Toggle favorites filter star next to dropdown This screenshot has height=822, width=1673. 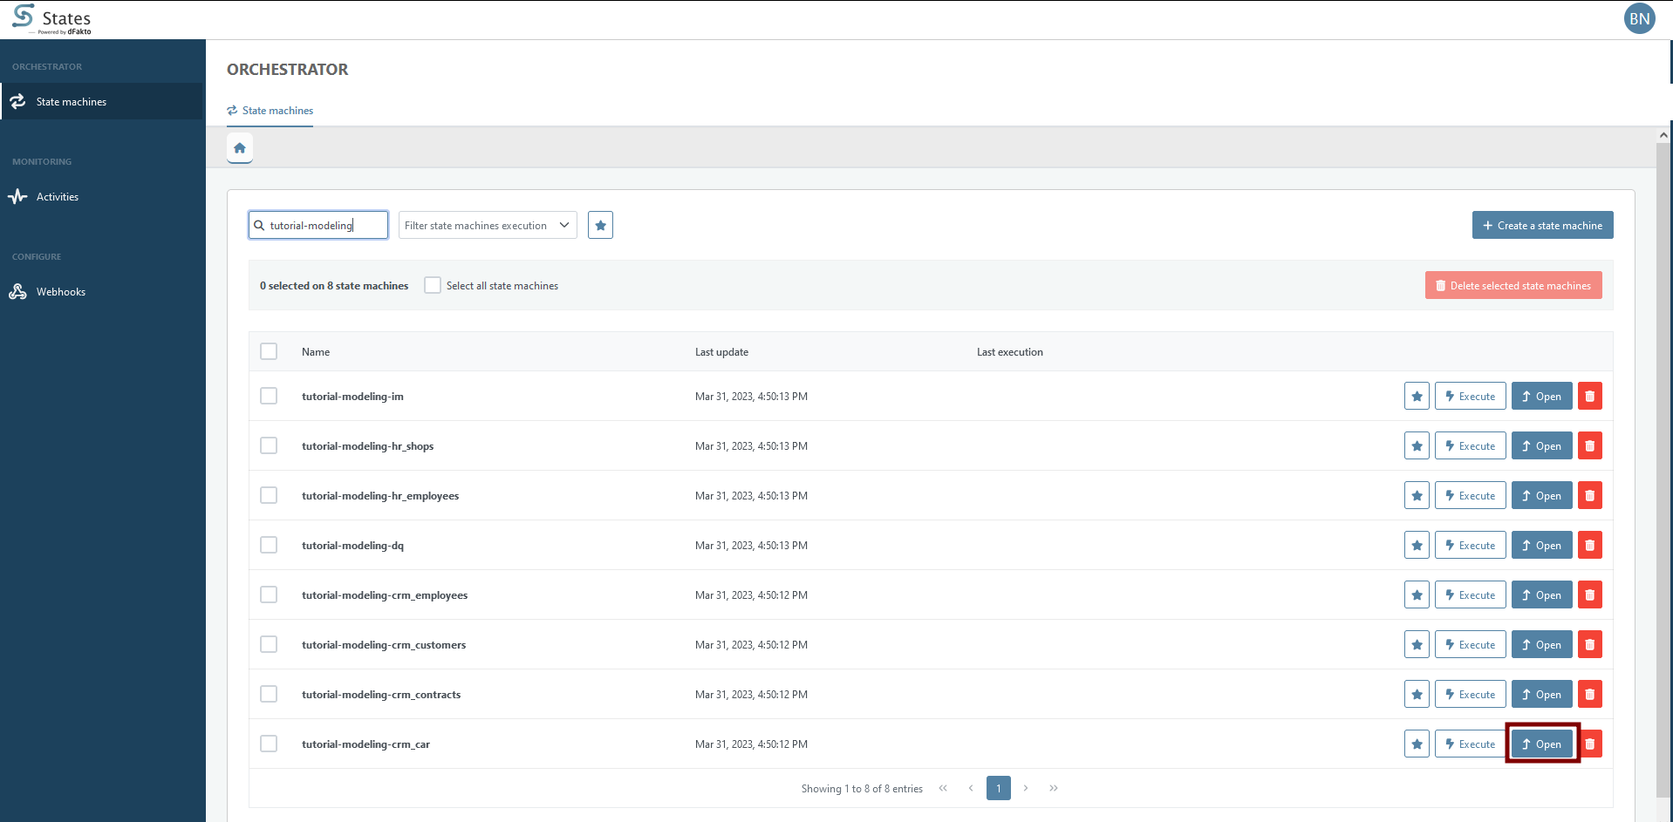click(x=600, y=225)
